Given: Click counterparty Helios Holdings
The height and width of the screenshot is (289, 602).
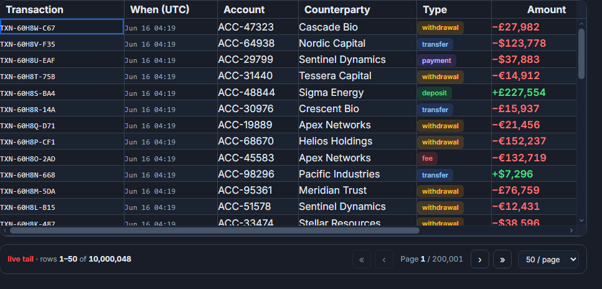Looking at the screenshot, I should 336,141.
